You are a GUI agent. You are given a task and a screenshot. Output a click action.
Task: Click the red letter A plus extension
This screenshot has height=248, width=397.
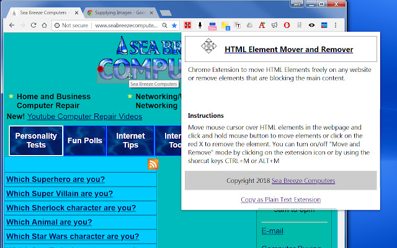pyautogui.click(x=262, y=25)
